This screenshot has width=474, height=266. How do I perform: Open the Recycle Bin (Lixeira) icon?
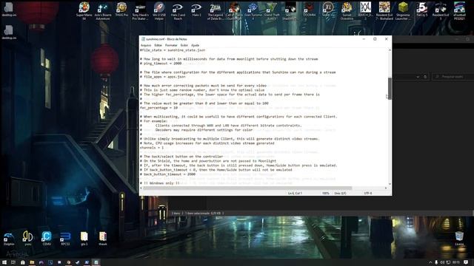[x=459, y=238]
